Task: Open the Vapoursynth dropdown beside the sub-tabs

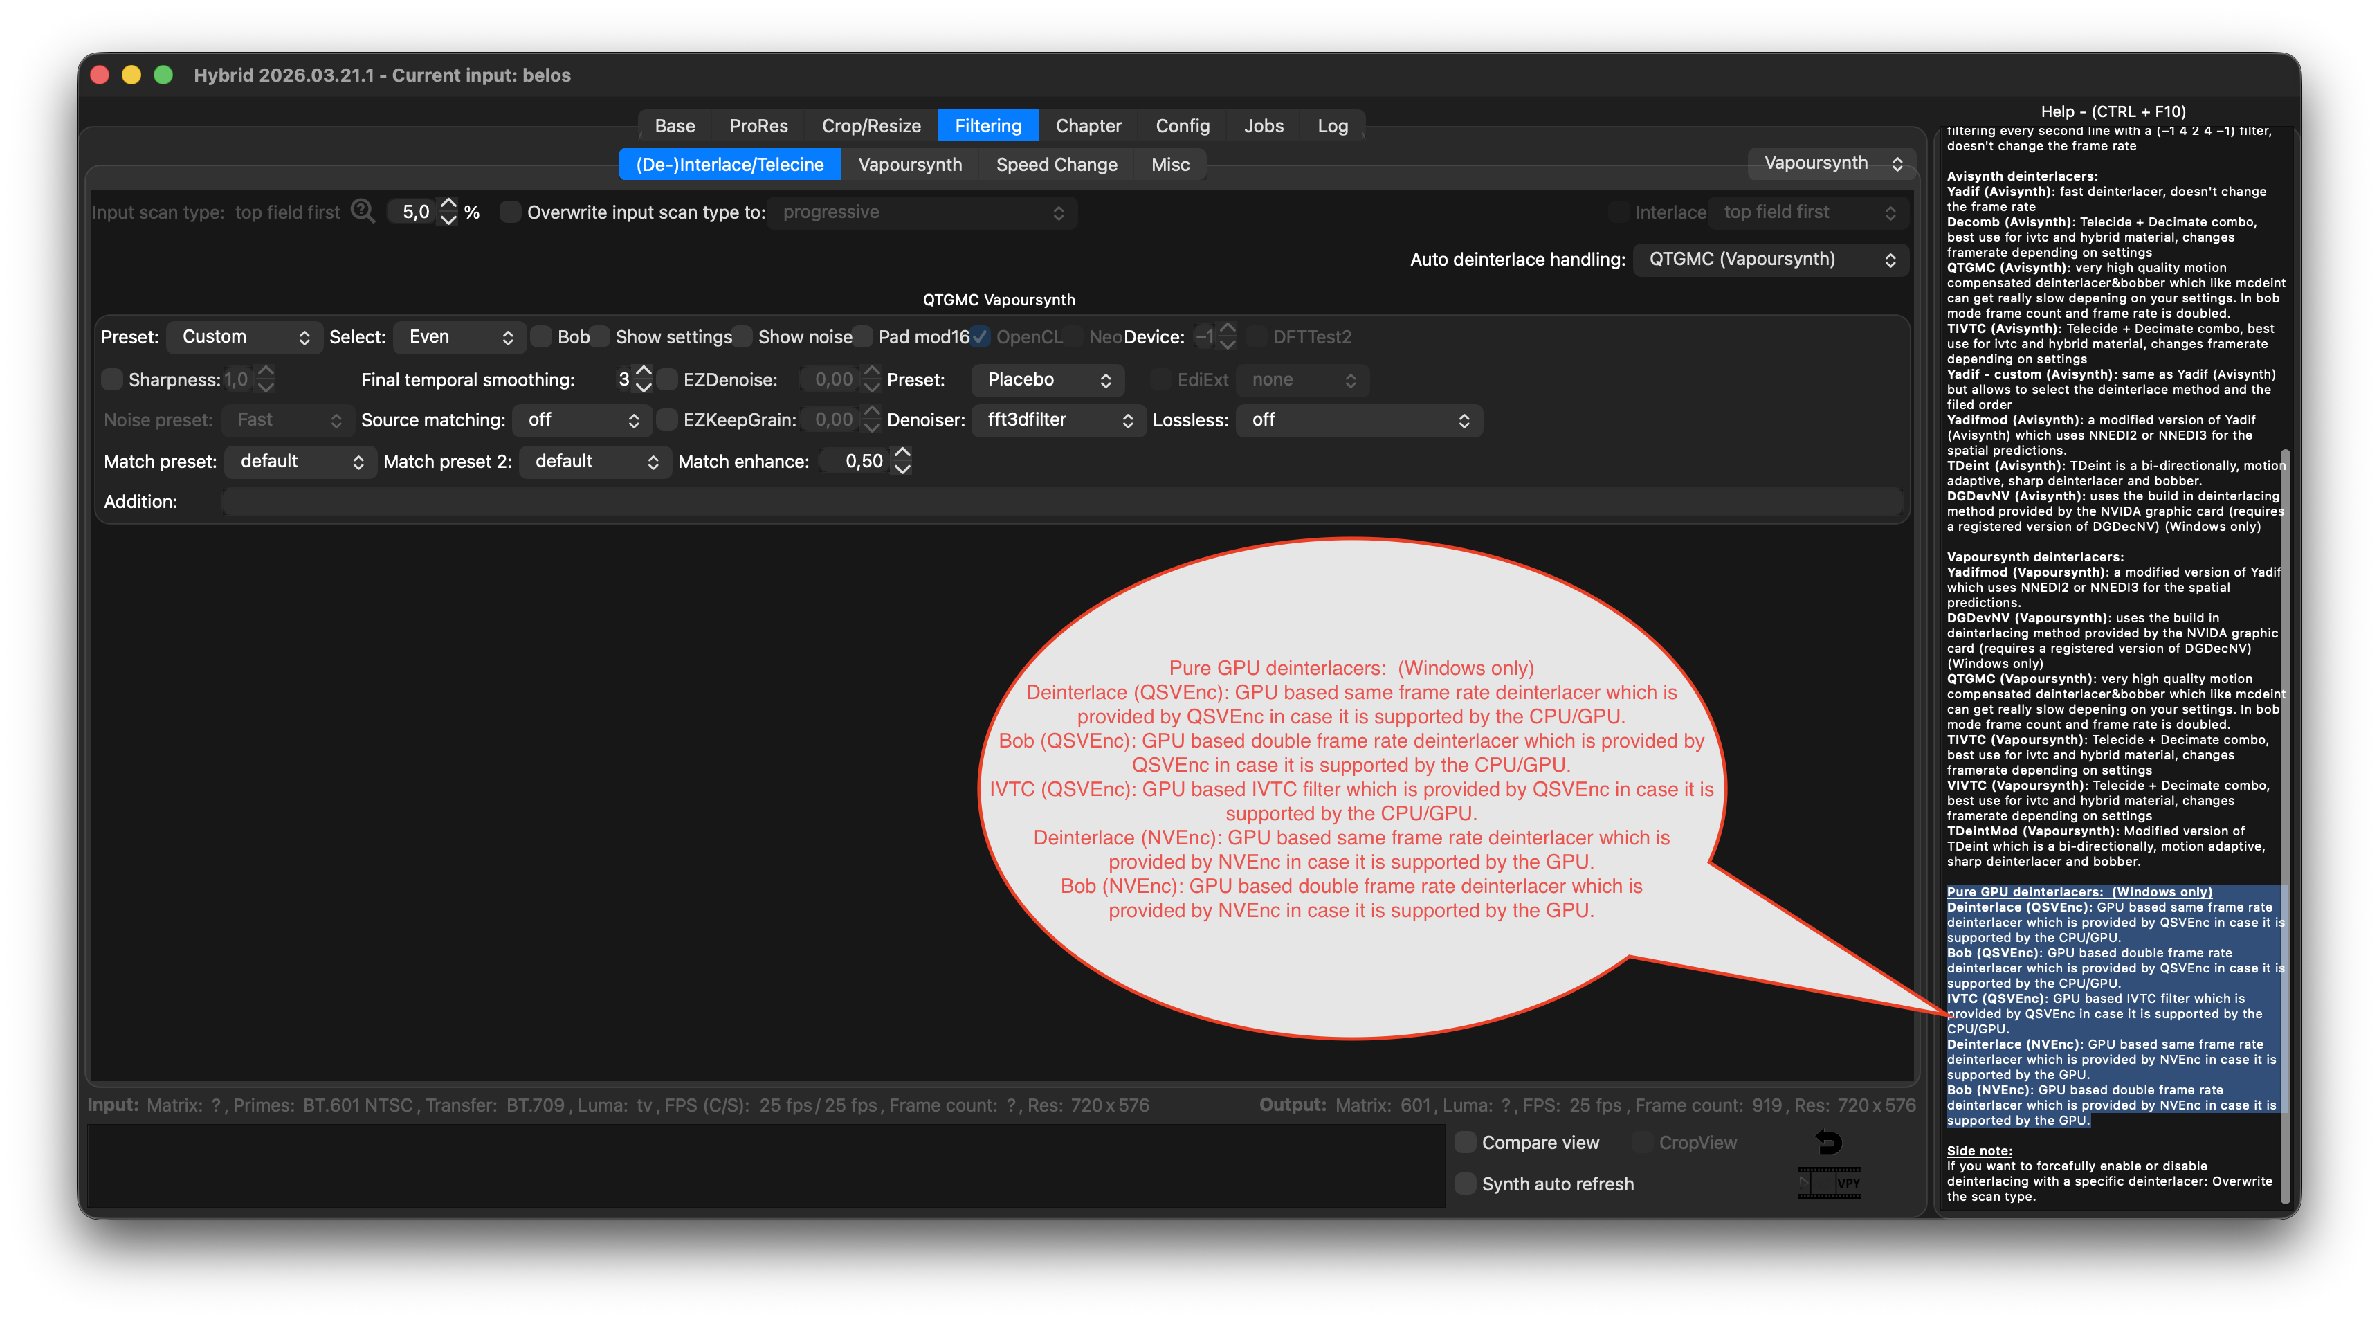Action: tap(1832, 163)
